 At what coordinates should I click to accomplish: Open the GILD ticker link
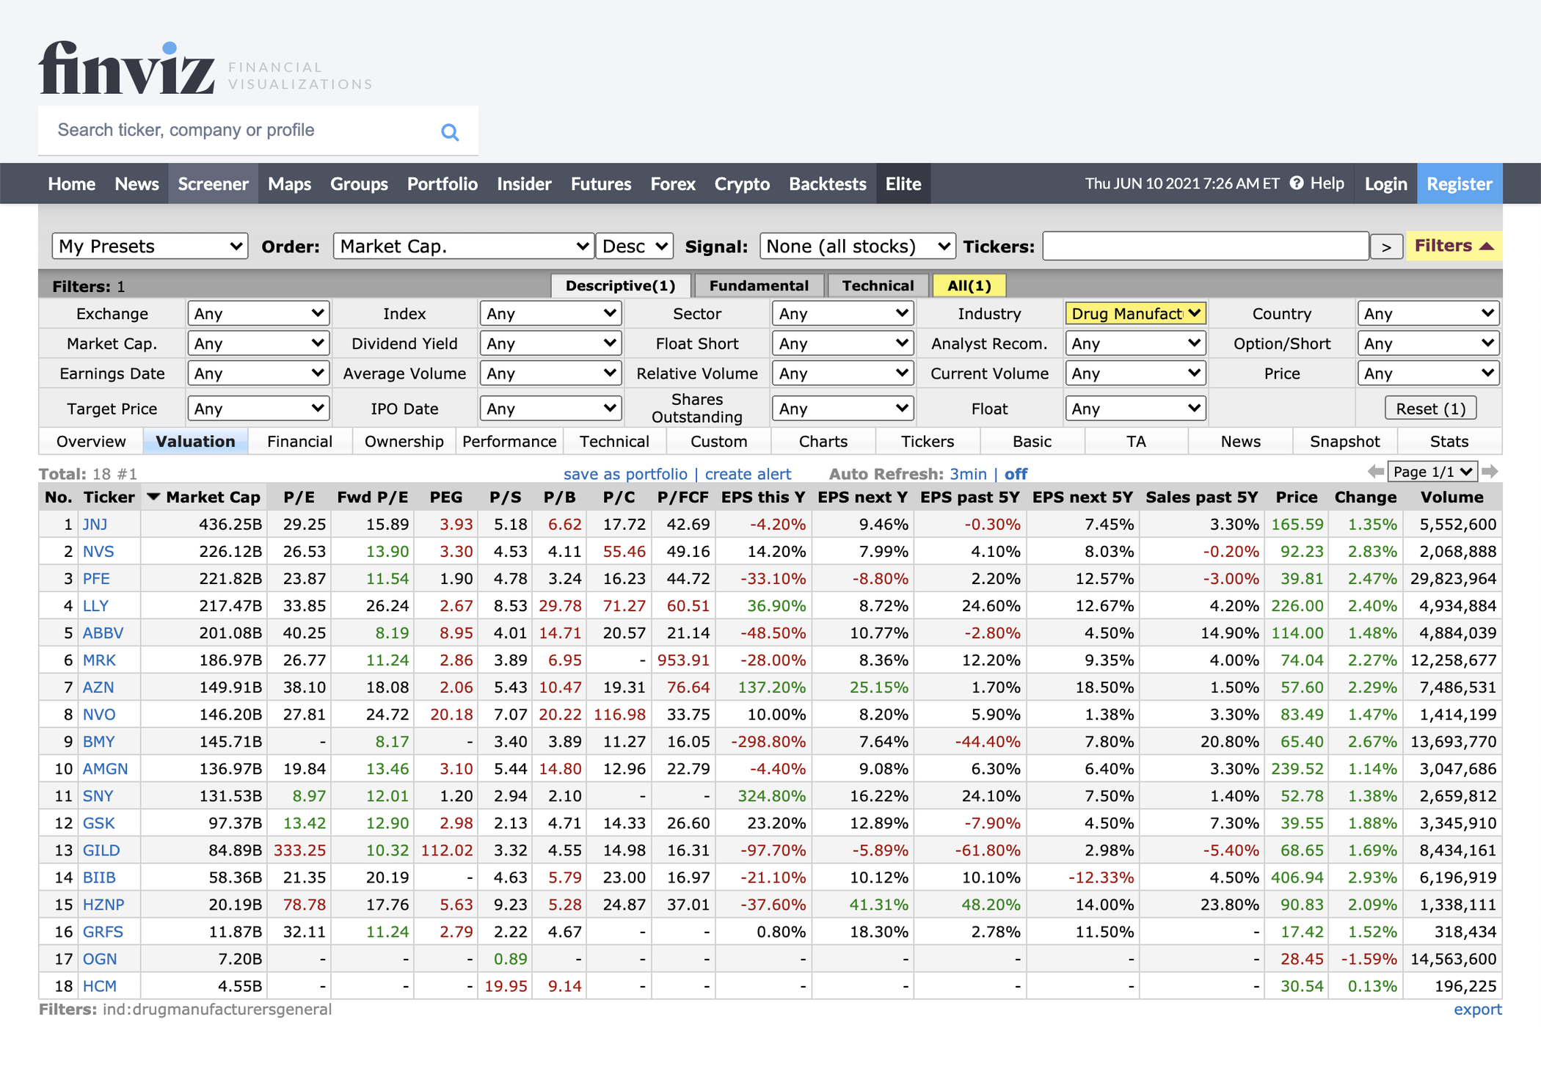tap(101, 850)
